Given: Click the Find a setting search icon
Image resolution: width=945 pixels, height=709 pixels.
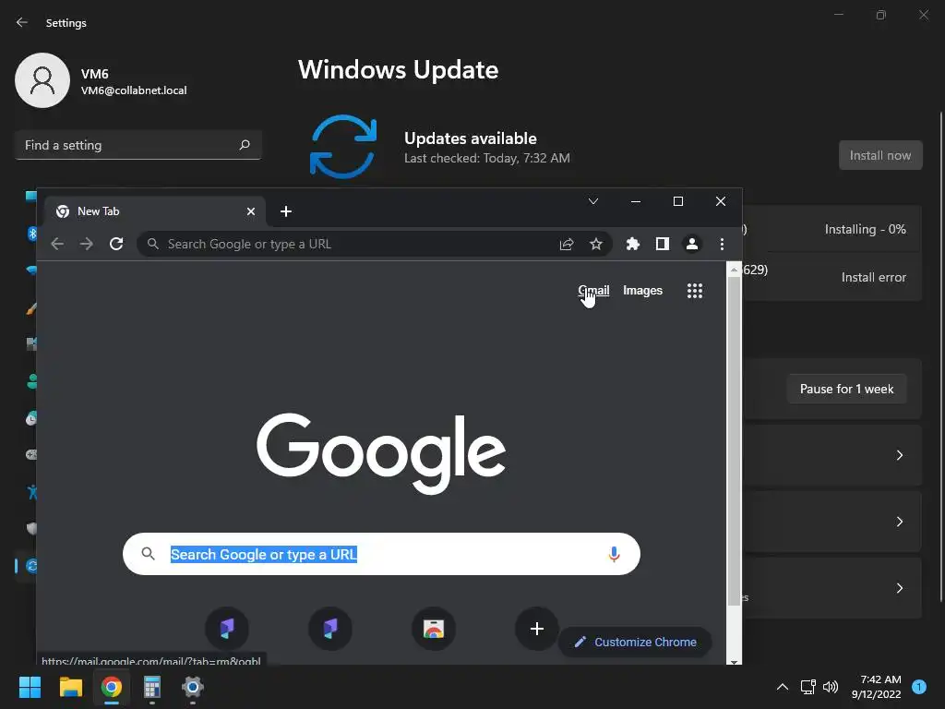Looking at the screenshot, I should click(x=245, y=145).
